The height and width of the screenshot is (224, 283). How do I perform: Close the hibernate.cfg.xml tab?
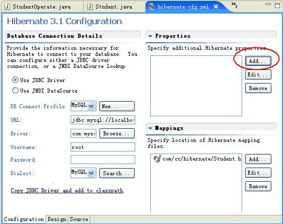coord(216,7)
